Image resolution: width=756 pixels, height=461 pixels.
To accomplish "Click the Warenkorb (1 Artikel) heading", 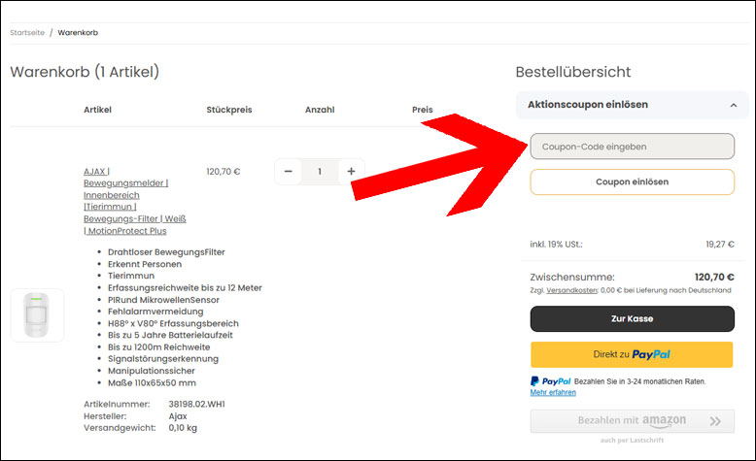I will click(x=85, y=72).
